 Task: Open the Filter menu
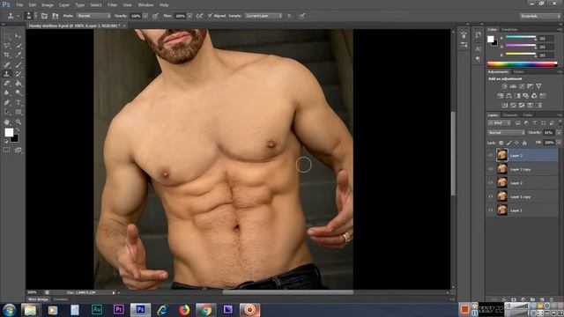(112, 5)
